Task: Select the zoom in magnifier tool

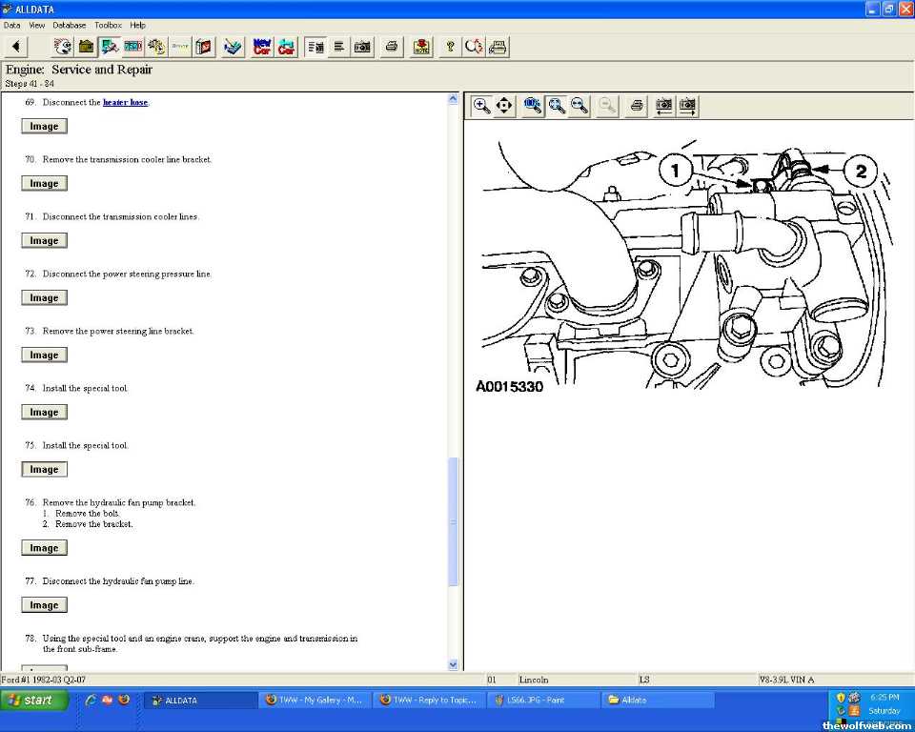Action: click(482, 106)
